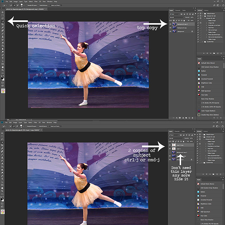Switch to the History tab in top window
This screenshot has width=225, height=225.
click(206, 10)
